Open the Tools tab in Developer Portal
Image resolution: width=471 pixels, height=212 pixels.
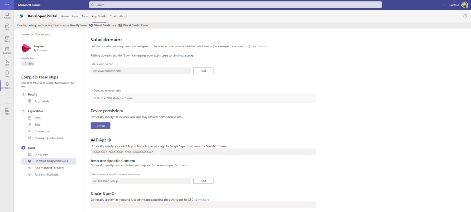pos(85,16)
